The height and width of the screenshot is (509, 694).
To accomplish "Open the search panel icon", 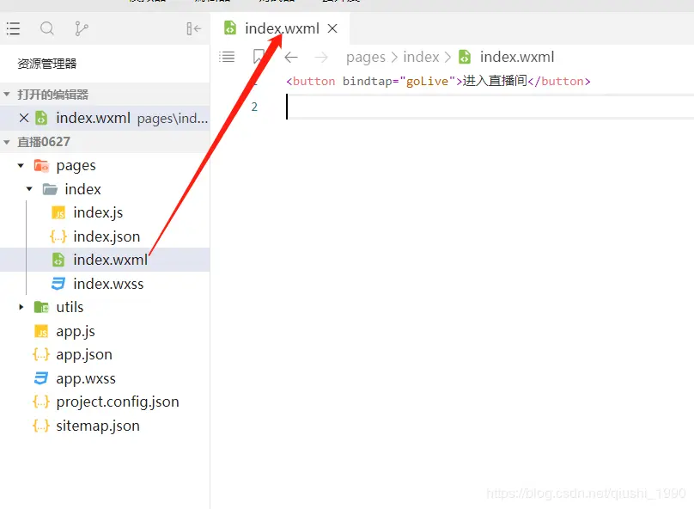I will [x=47, y=28].
